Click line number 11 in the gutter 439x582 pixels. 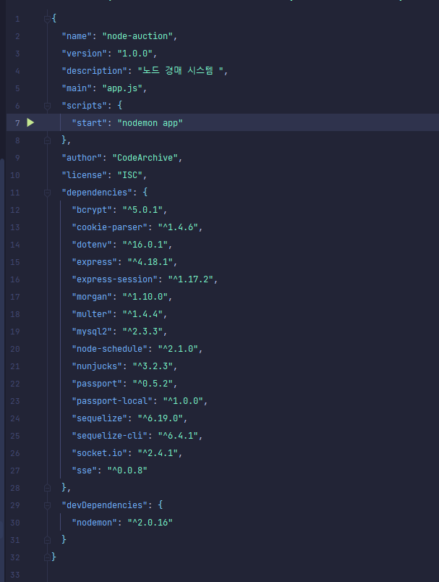(x=15, y=193)
